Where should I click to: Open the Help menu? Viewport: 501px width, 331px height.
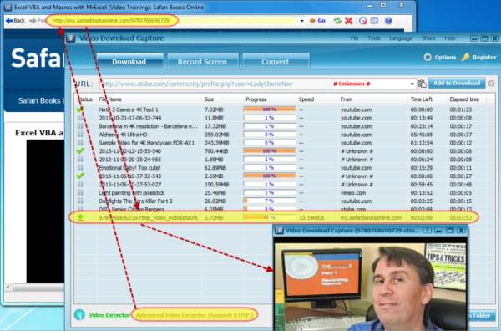(x=450, y=38)
